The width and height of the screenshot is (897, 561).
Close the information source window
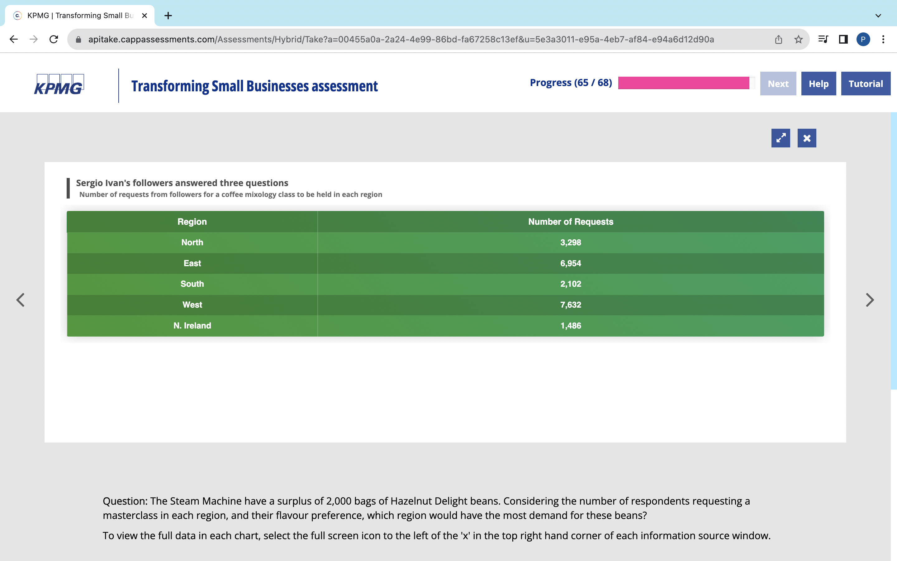pyautogui.click(x=807, y=138)
